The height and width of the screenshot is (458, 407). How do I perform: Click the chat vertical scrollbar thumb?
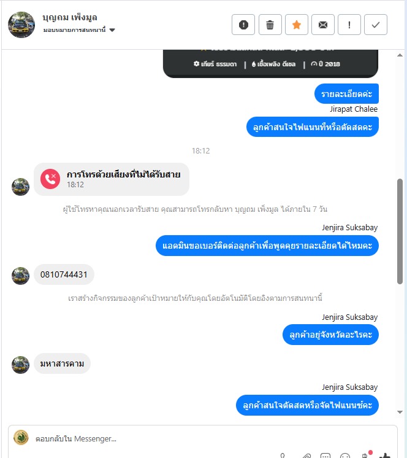tap(400, 231)
